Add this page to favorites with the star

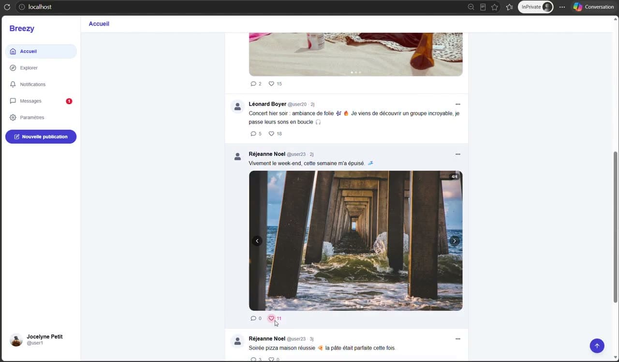point(494,7)
